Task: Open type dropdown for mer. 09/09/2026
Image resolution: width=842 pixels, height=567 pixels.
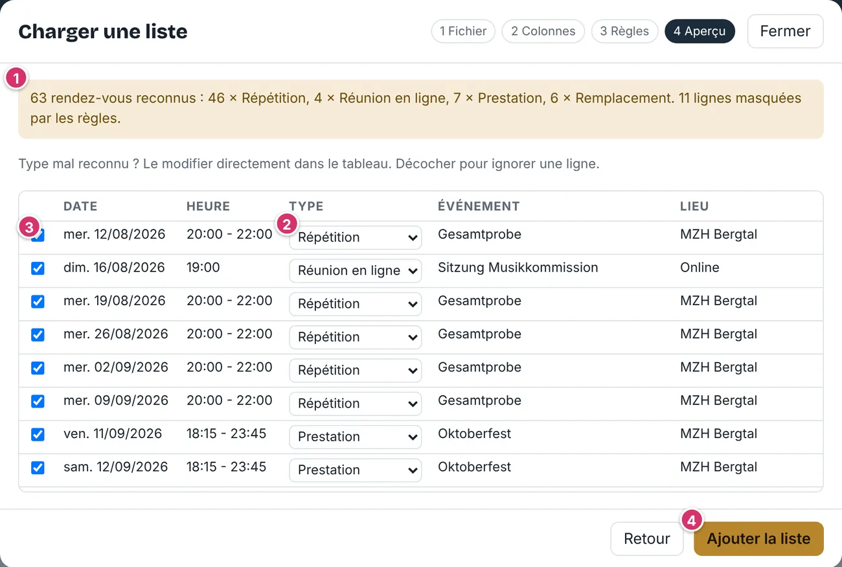Action: [356, 403]
